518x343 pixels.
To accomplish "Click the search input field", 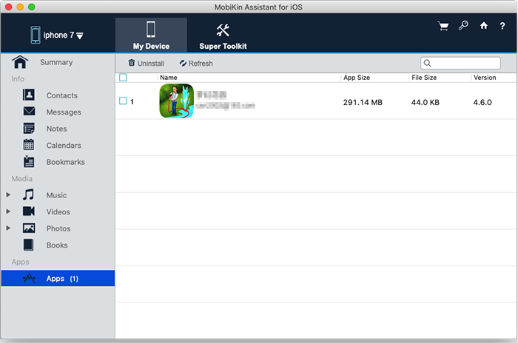I will pyautogui.click(x=465, y=64).
